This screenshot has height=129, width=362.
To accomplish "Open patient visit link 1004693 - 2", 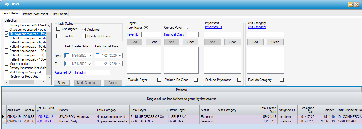I will 45,117.
